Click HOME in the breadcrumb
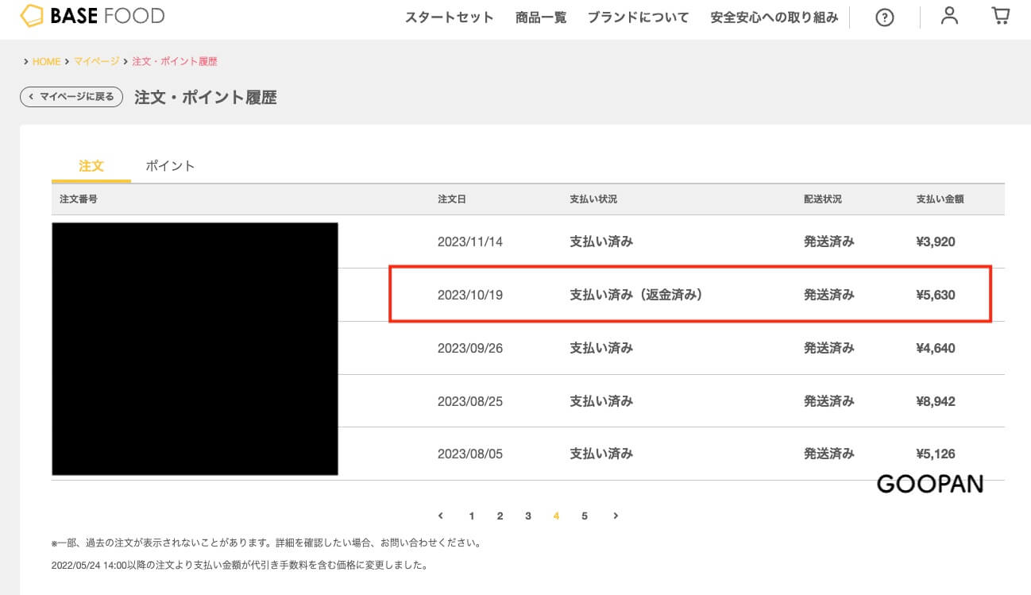Image resolution: width=1031 pixels, height=595 pixels. (x=46, y=61)
